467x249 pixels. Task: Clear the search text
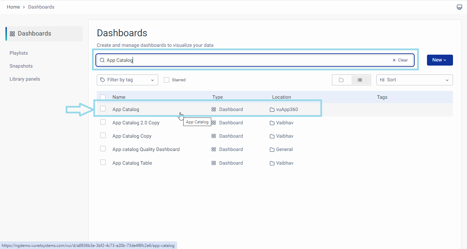tap(400, 60)
